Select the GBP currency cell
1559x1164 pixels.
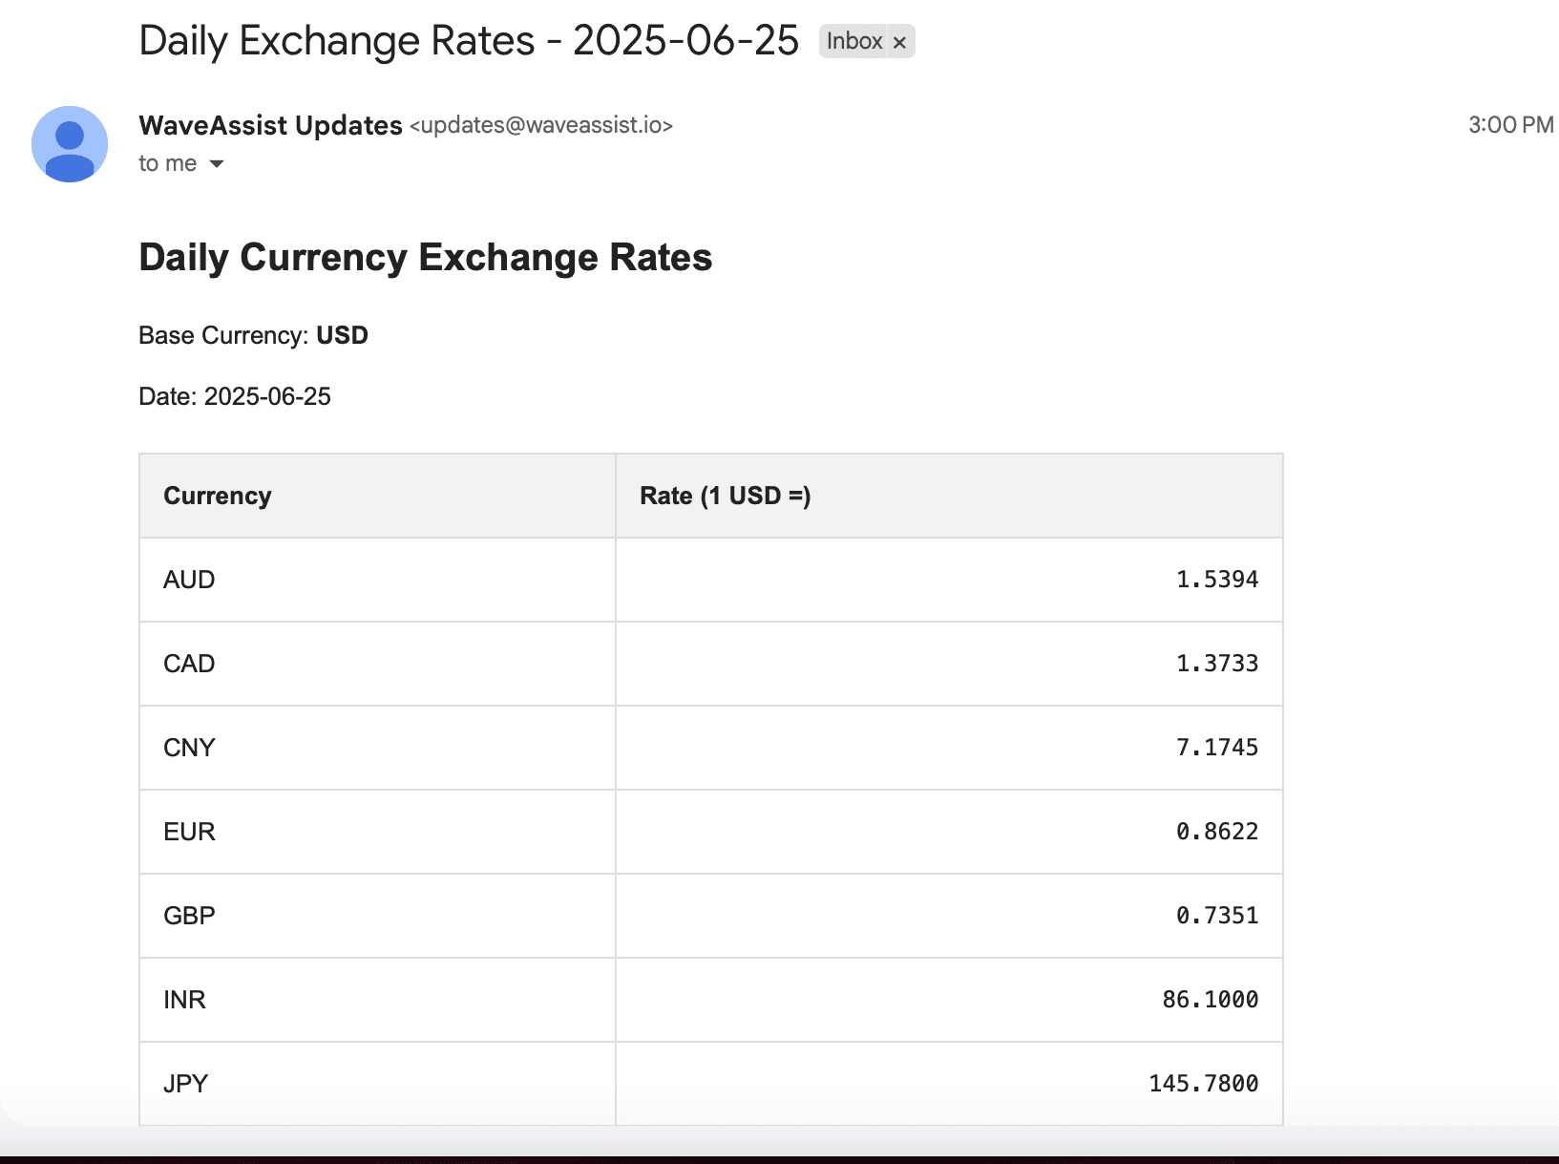378,916
